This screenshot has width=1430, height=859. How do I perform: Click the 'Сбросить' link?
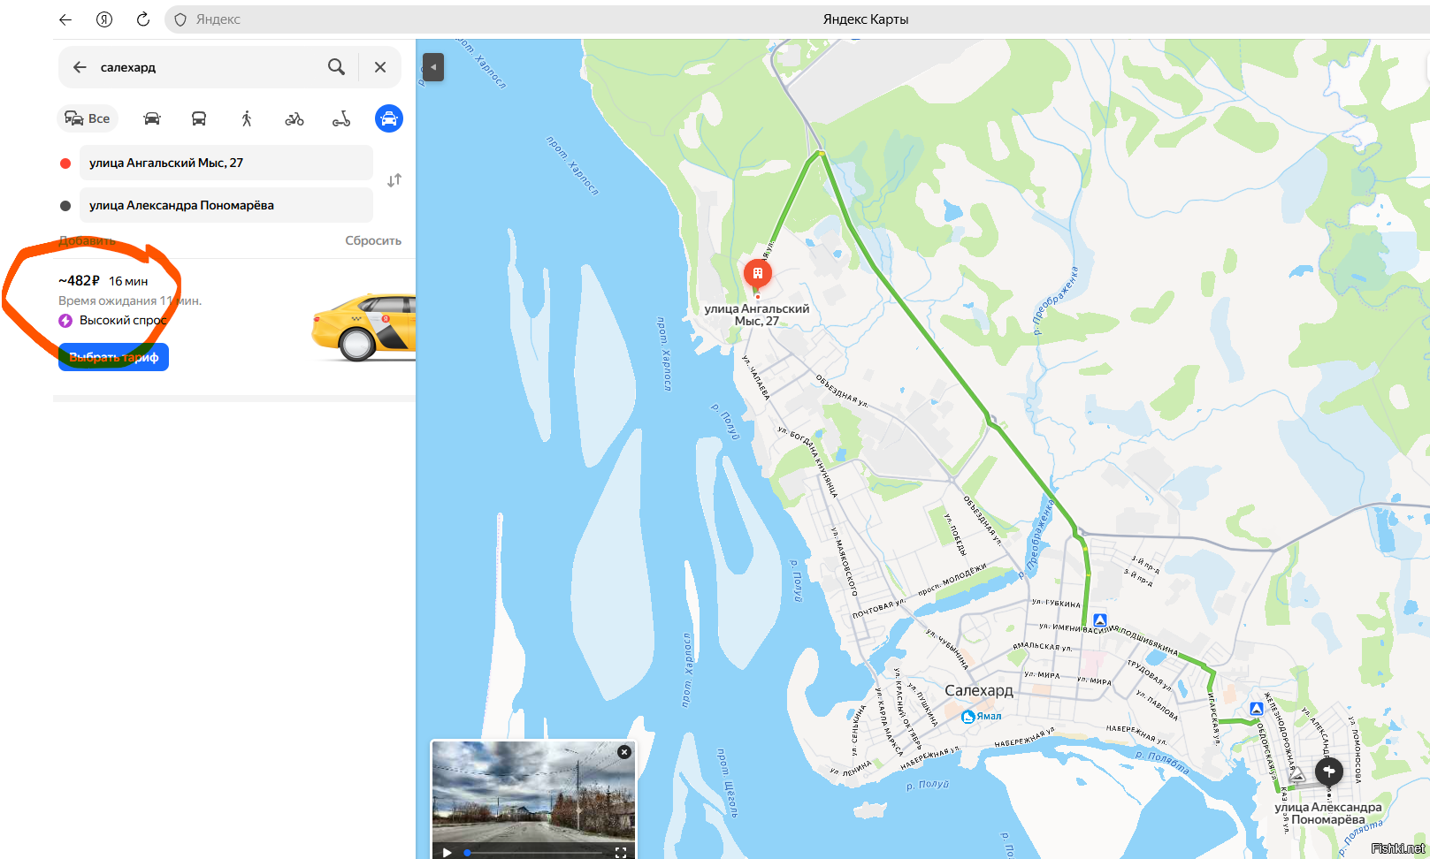373,240
